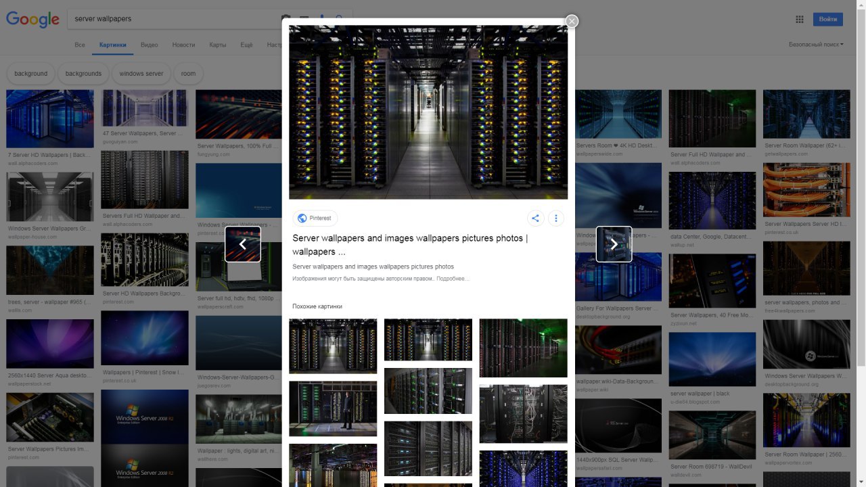
Task: Expand the Ещё menu
Action: 246,45
